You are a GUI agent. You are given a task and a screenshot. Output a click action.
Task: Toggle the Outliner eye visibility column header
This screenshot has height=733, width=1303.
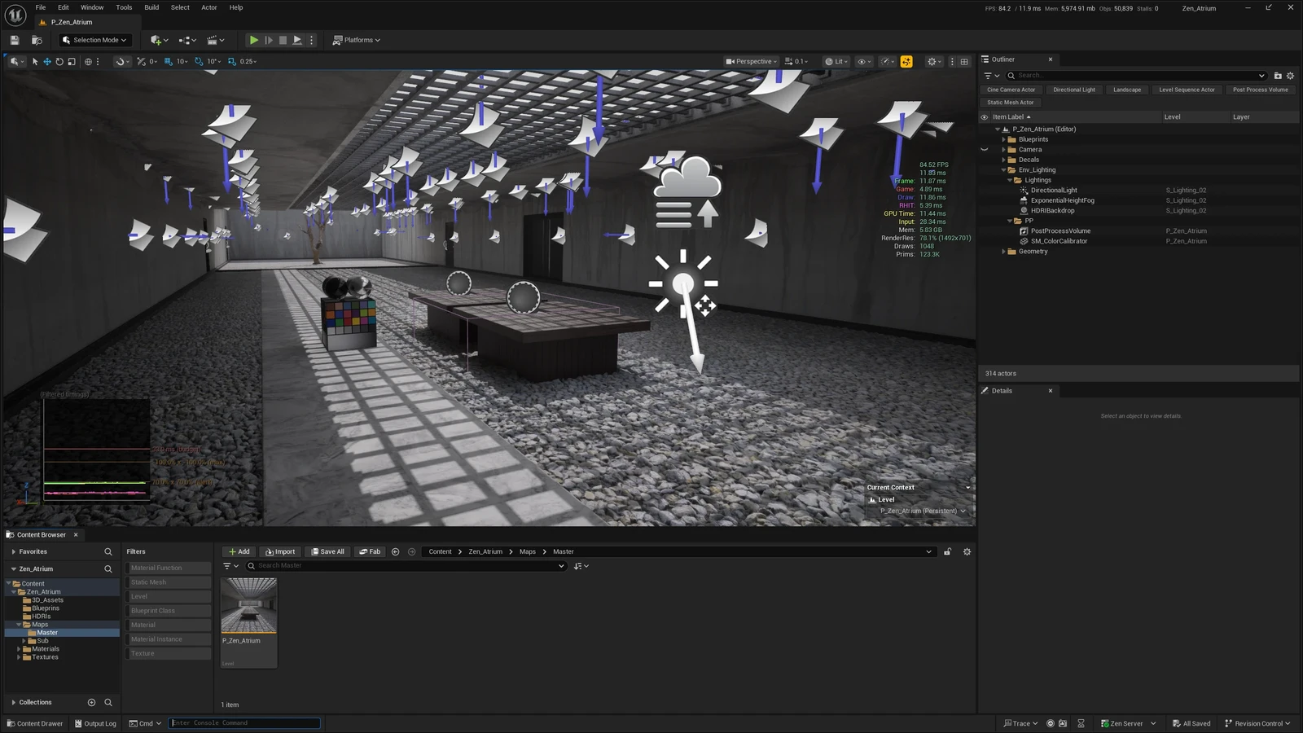[984, 116]
